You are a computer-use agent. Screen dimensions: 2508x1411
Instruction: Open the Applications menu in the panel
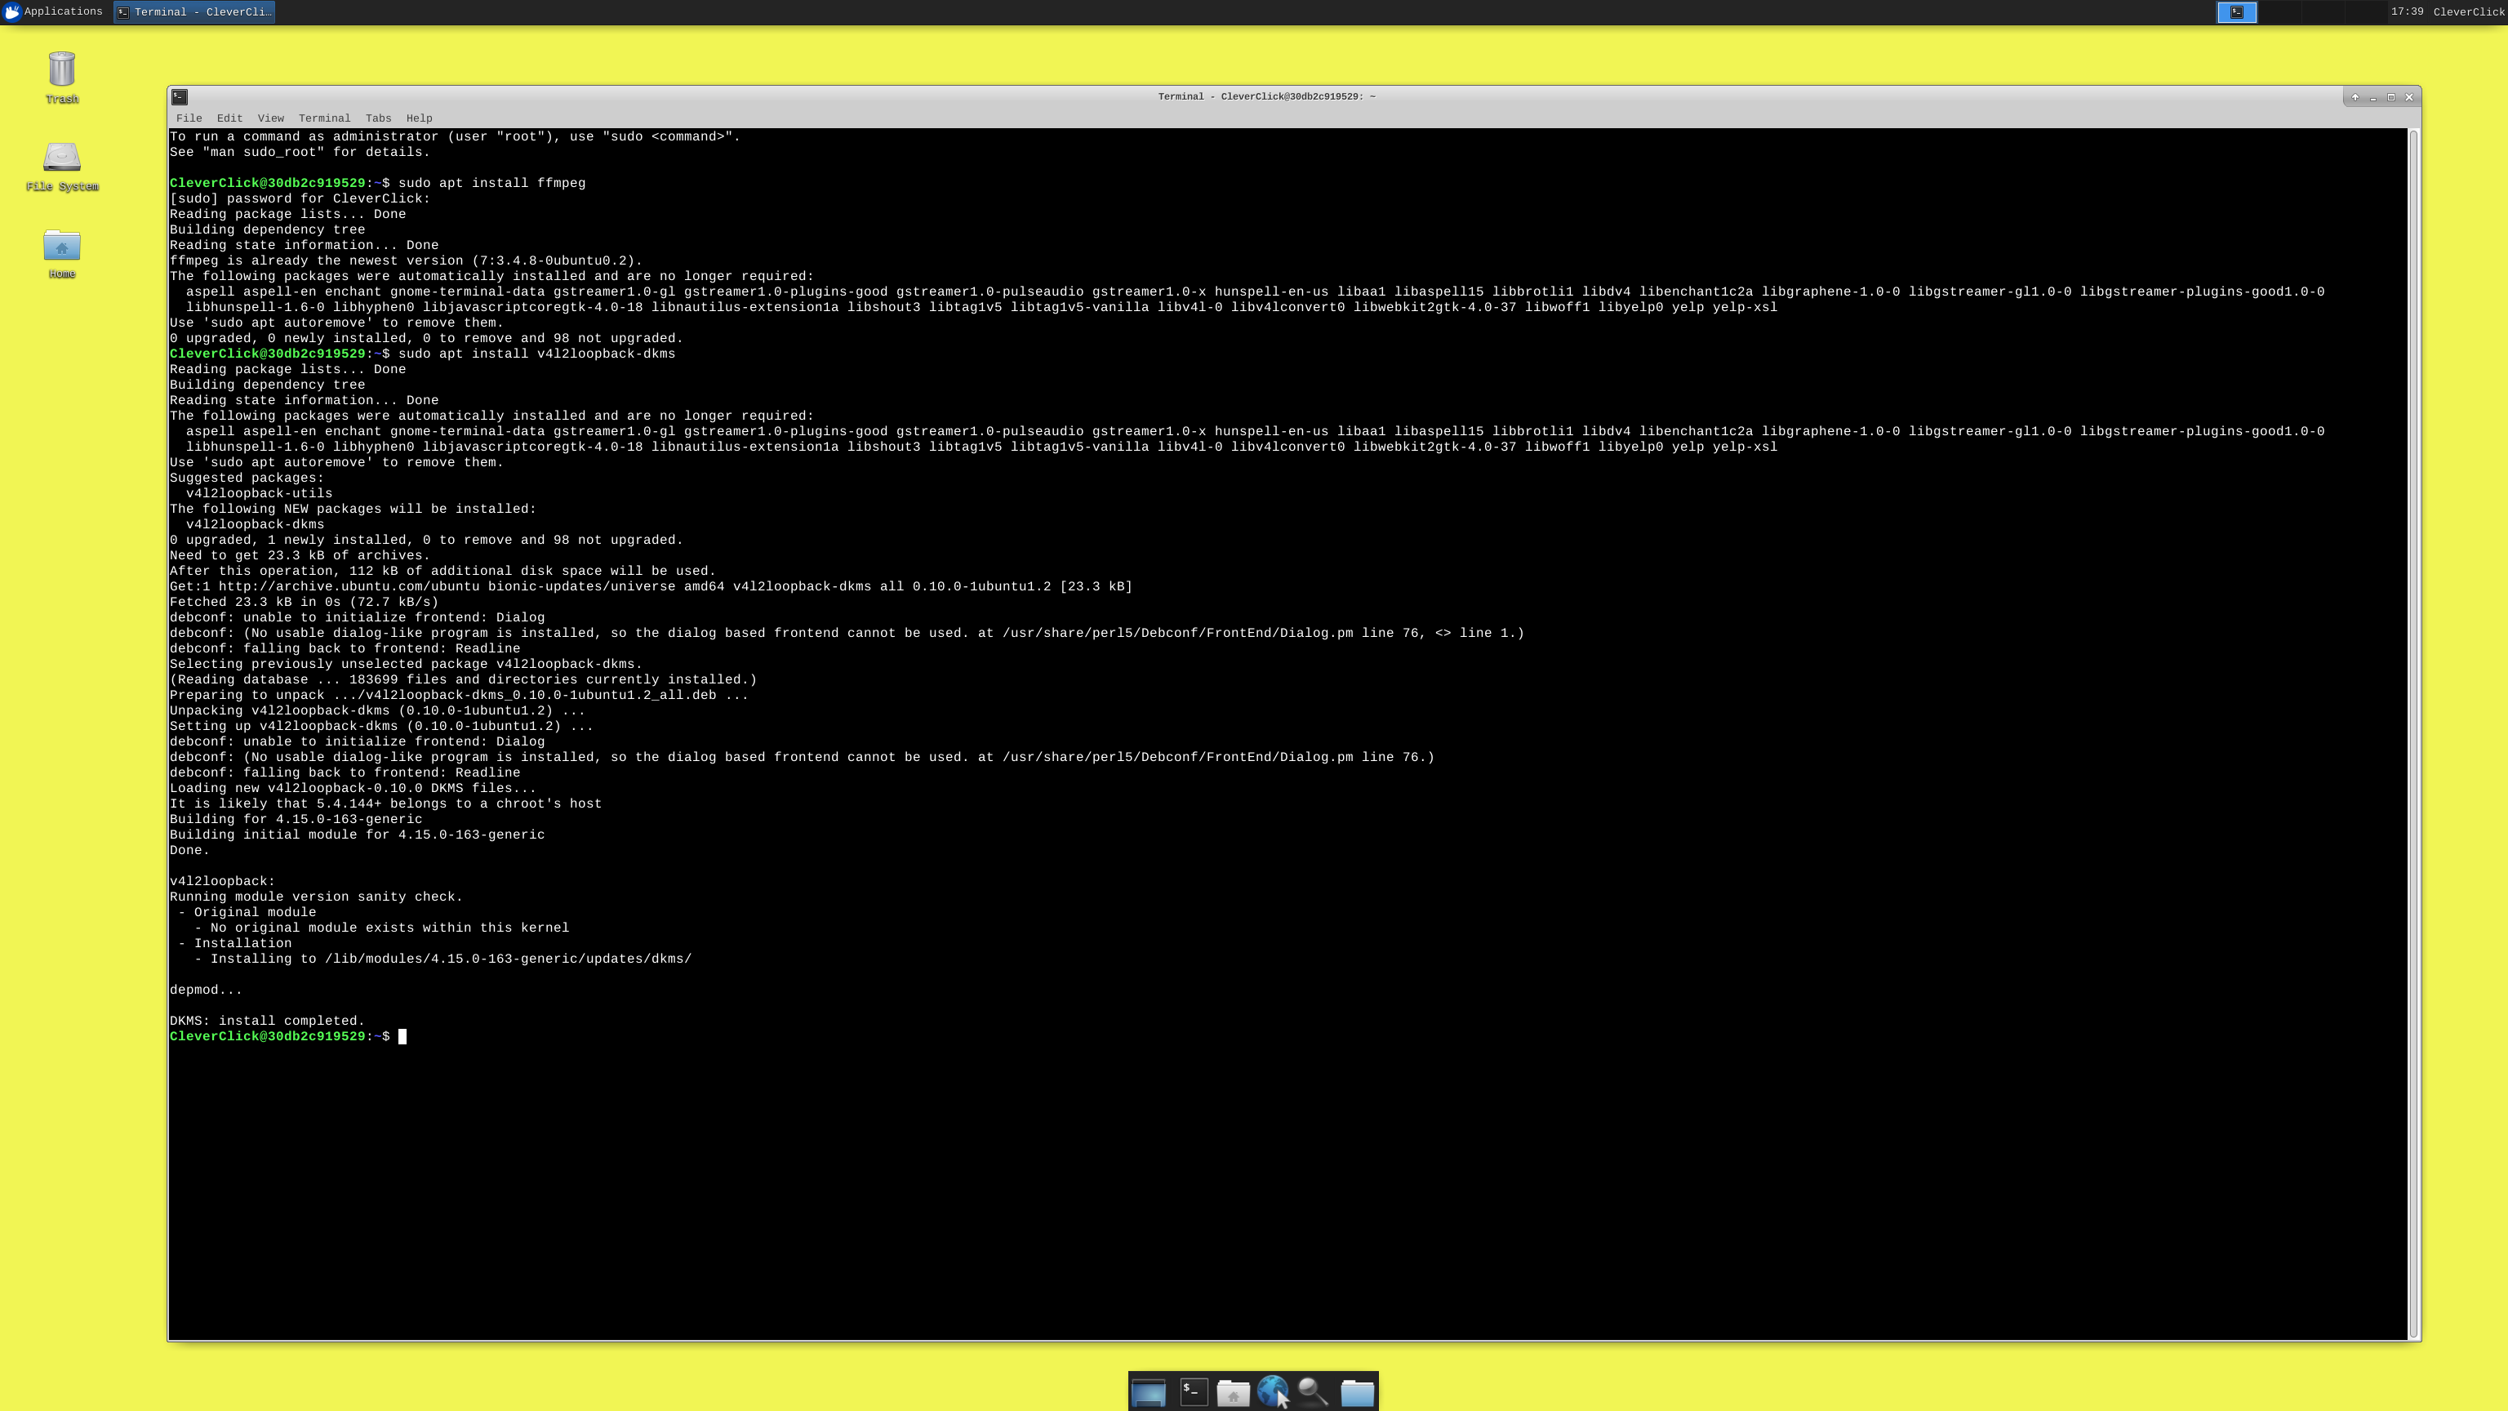coord(52,11)
